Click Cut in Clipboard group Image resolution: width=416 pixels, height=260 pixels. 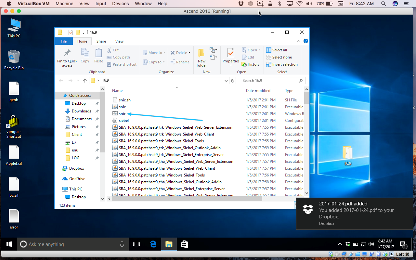point(113,50)
